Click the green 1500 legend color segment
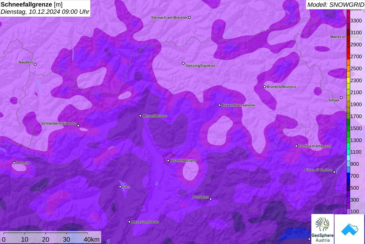The height and width of the screenshot is (244, 365). [x=348, y=128]
